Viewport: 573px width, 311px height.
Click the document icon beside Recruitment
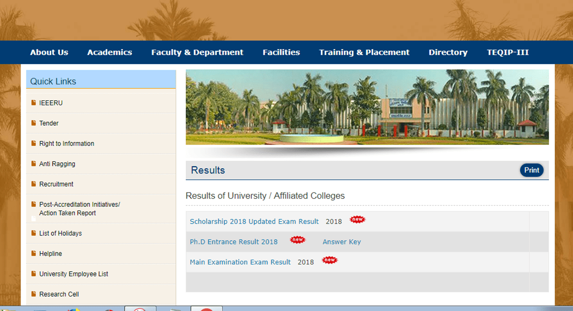pos(33,184)
